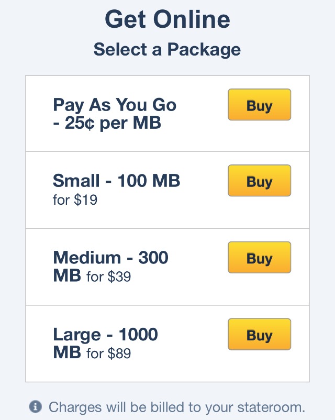Buy the Large 1000 MB package
Viewport: 335px width, 420px height.
point(259,334)
